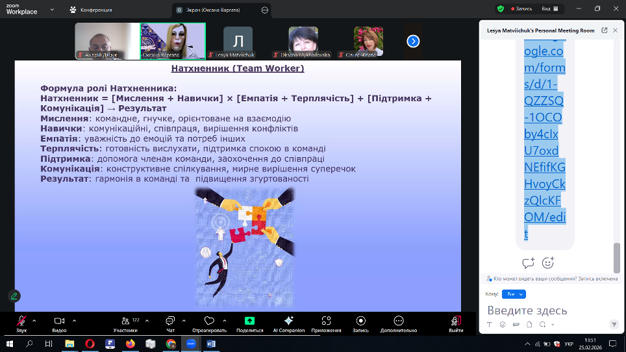Click the Выйти leave meeting icon

click(x=456, y=321)
